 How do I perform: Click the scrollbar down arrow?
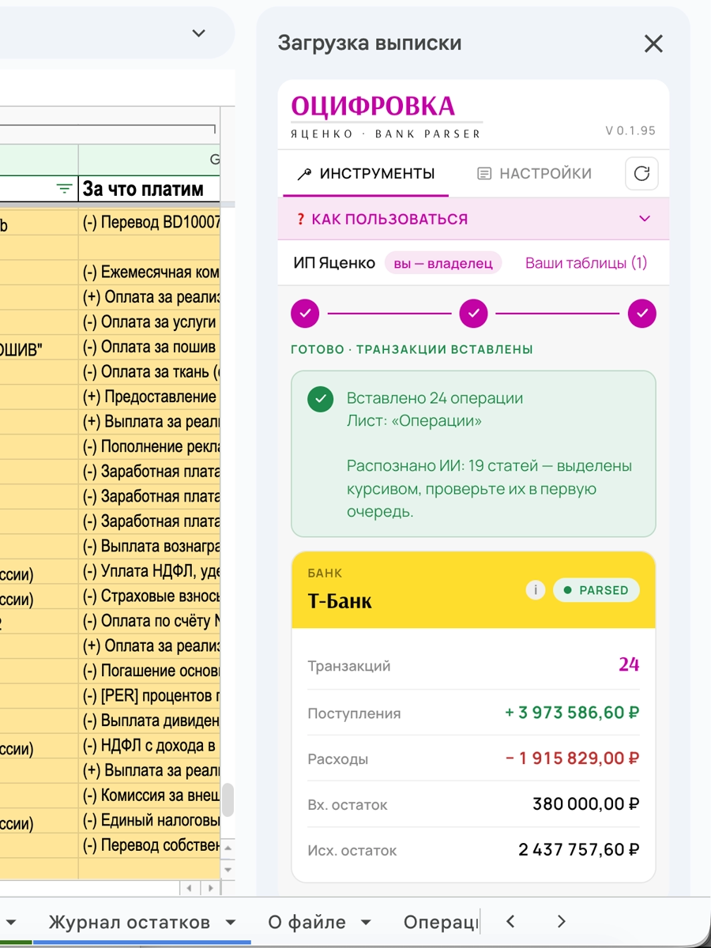[x=228, y=870]
